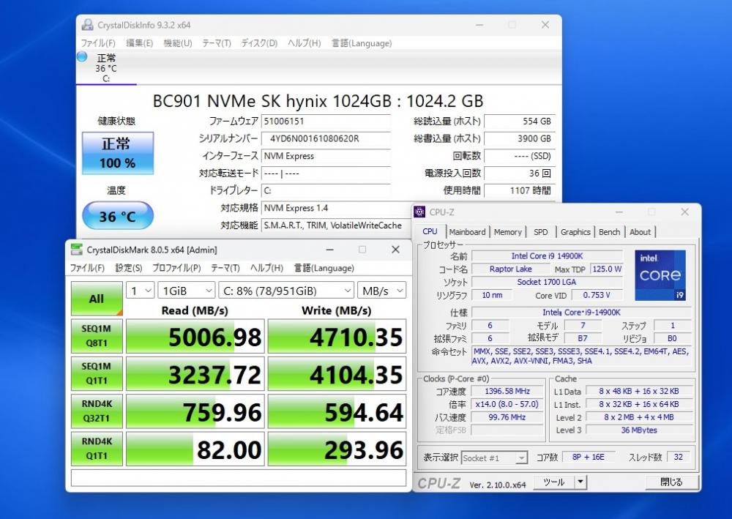Click the interface field NVM Express
The width and height of the screenshot is (732, 519).
[x=326, y=156]
